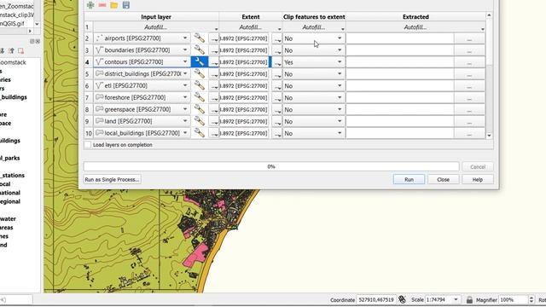Image resolution: width=546 pixels, height=307 pixels.
Task: Browse extent options for land row
Action: tap(277, 121)
